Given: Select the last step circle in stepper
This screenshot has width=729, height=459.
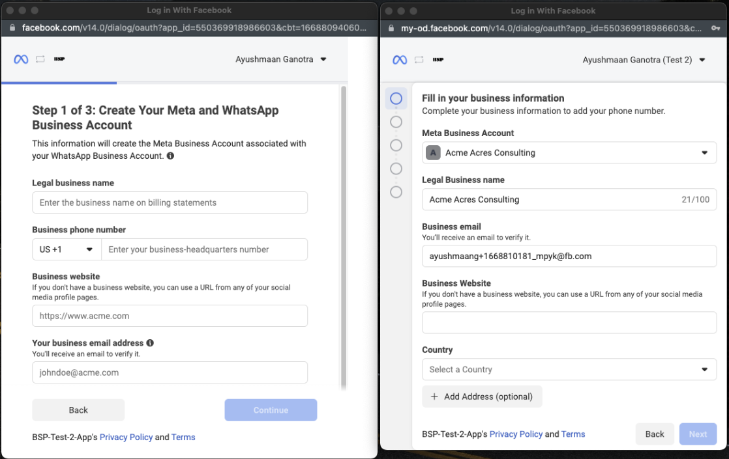Looking at the screenshot, I should (x=396, y=192).
